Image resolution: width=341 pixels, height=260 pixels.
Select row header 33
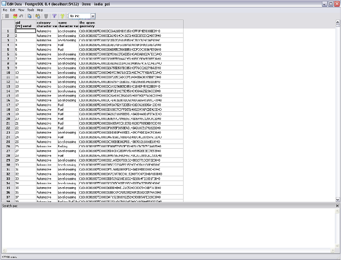coord(8,178)
